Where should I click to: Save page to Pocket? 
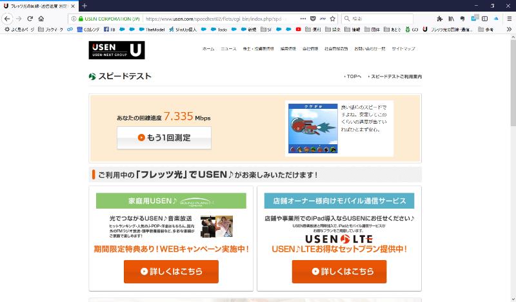point(313,19)
